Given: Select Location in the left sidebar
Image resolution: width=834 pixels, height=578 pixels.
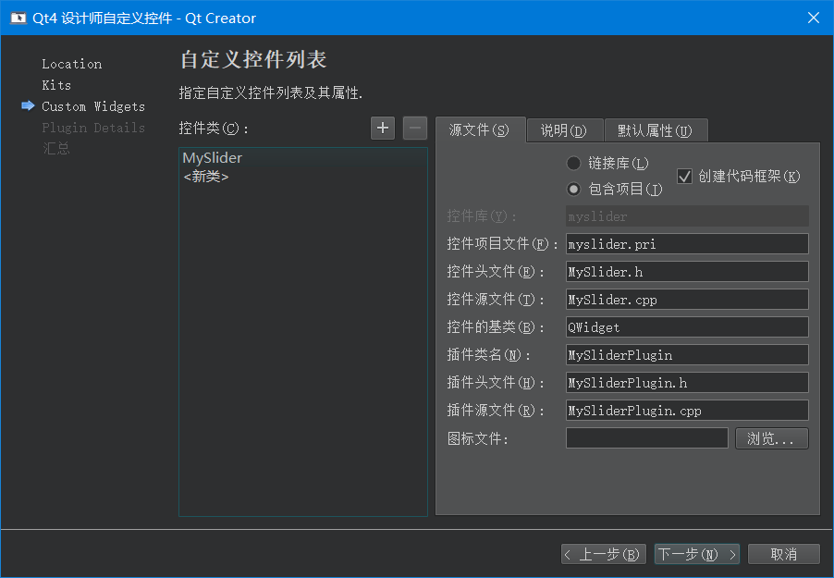Looking at the screenshot, I should (x=71, y=63).
